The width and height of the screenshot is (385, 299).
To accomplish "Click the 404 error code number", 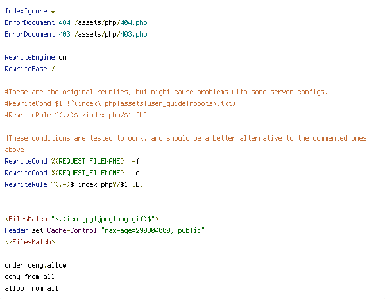I will coord(64,23).
